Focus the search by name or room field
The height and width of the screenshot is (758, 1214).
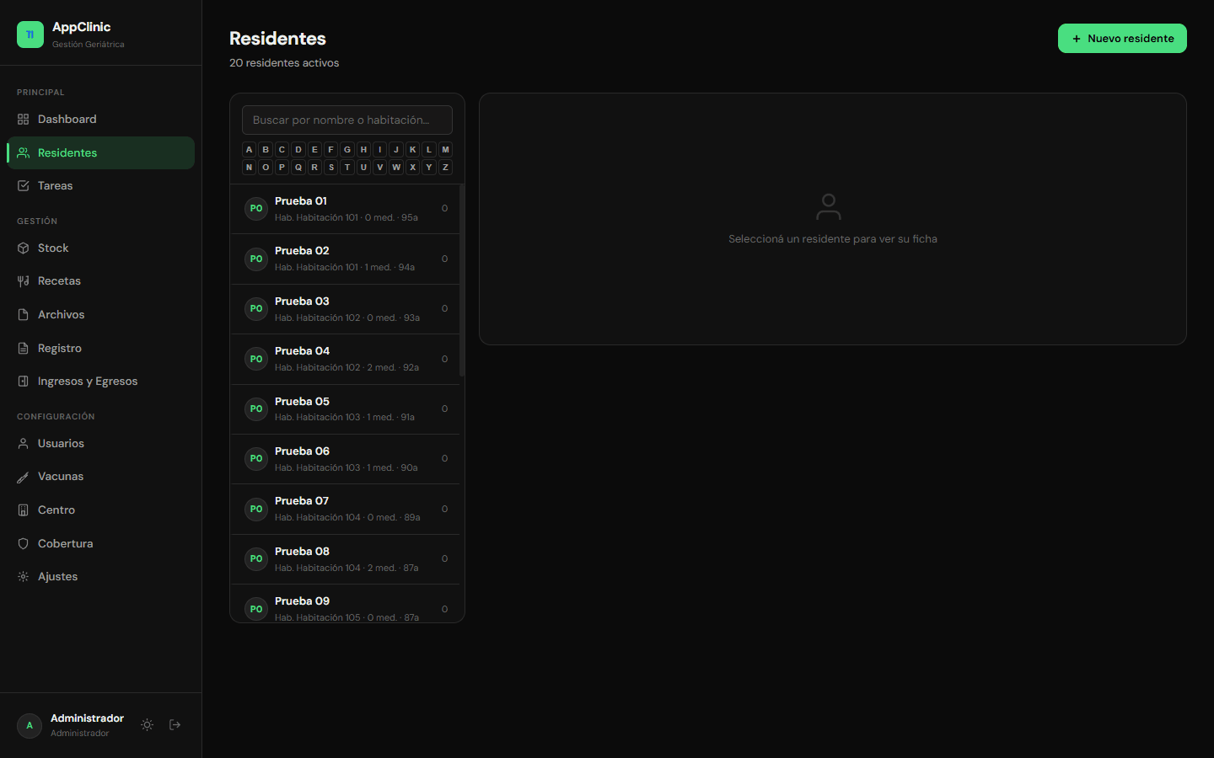point(347,120)
